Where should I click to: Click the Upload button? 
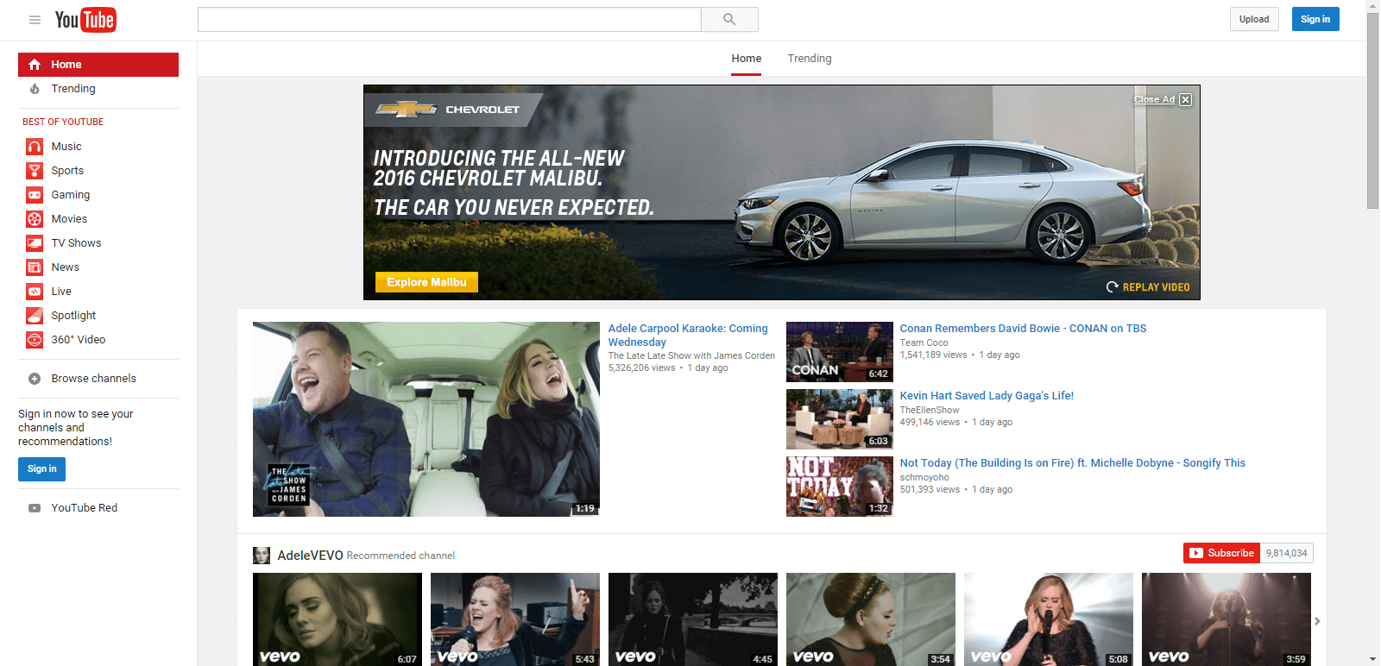click(1254, 19)
